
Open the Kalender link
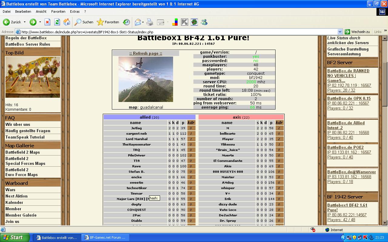pyautogui.click(x=14, y=202)
